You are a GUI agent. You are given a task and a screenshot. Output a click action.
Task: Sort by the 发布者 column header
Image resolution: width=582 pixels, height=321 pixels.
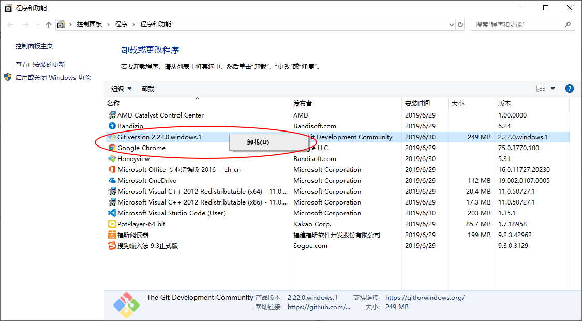(x=346, y=103)
